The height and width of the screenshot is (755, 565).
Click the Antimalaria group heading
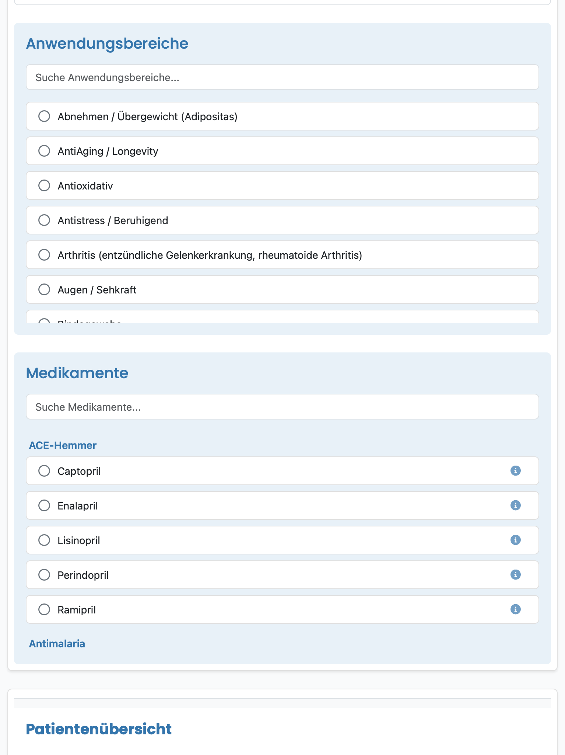coord(57,644)
